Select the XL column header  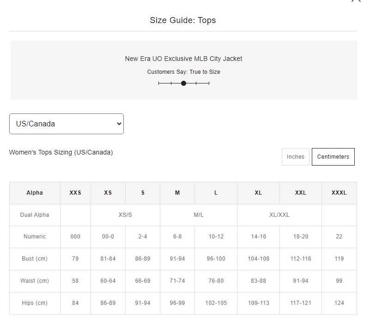pos(258,193)
